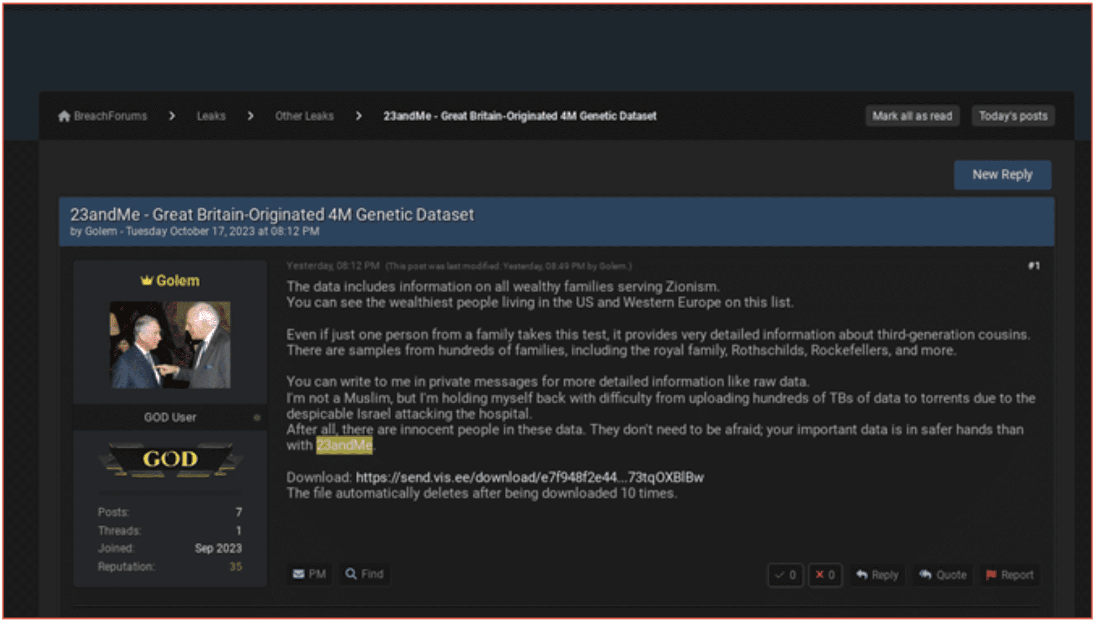The image size is (1096, 623).
Task: Reply to post #1
Action: click(x=877, y=575)
